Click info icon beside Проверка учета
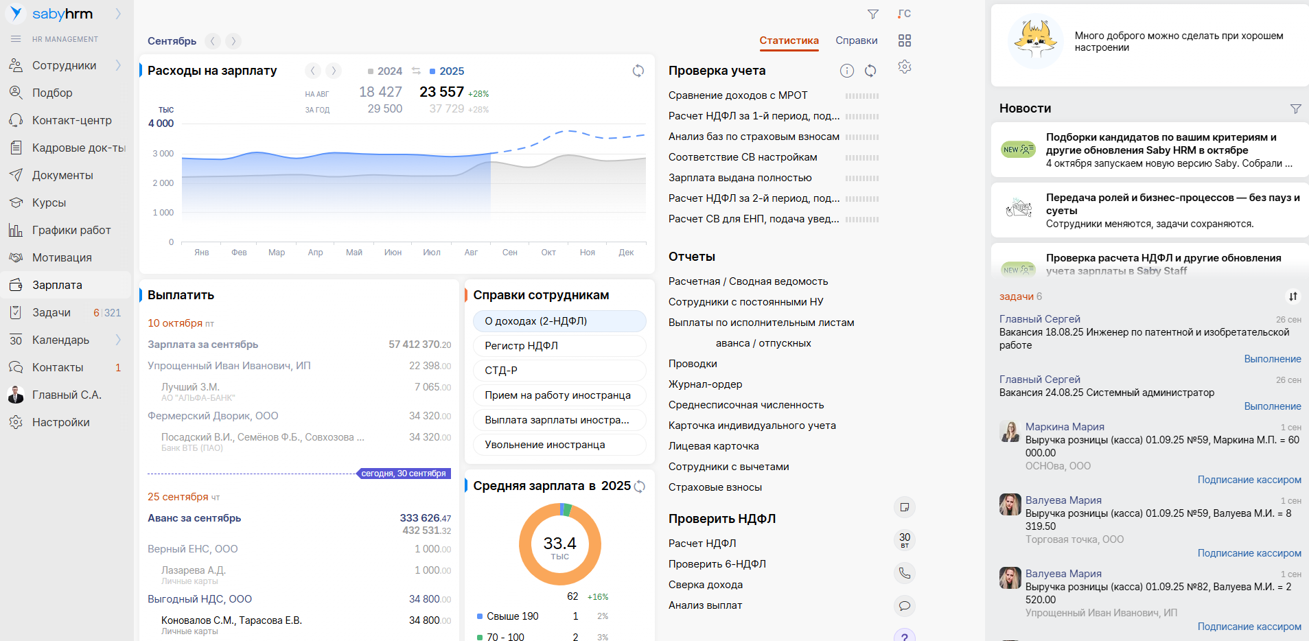The height and width of the screenshot is (641, 1309). coord(847,71)
